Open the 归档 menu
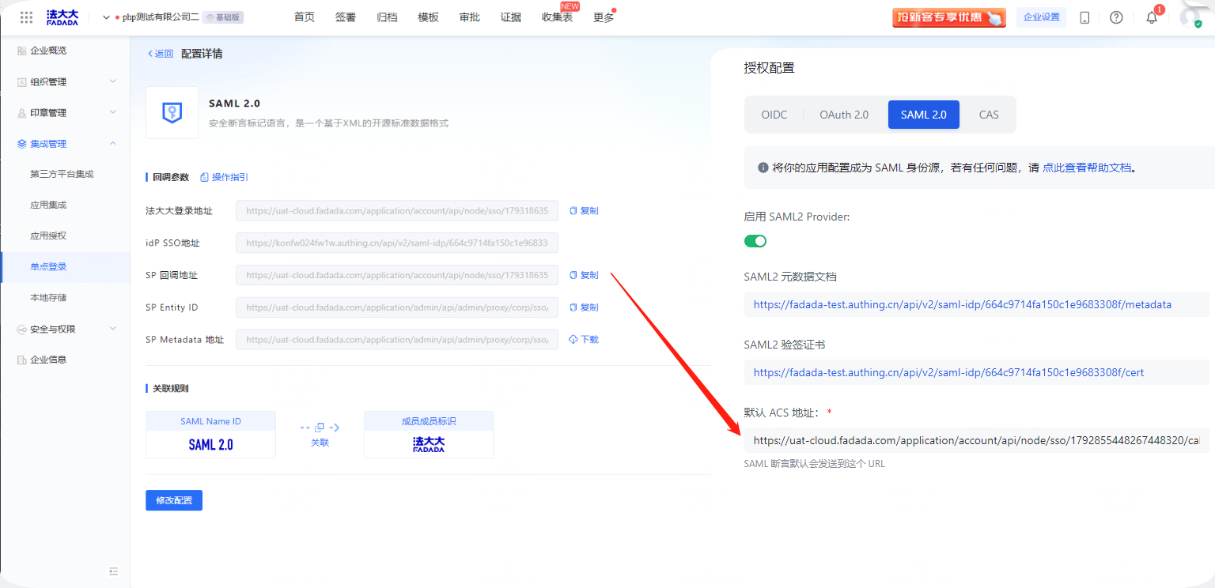The width and height of the screenshot is (1215, 588). pyautogui.click(x=387, y=17)
